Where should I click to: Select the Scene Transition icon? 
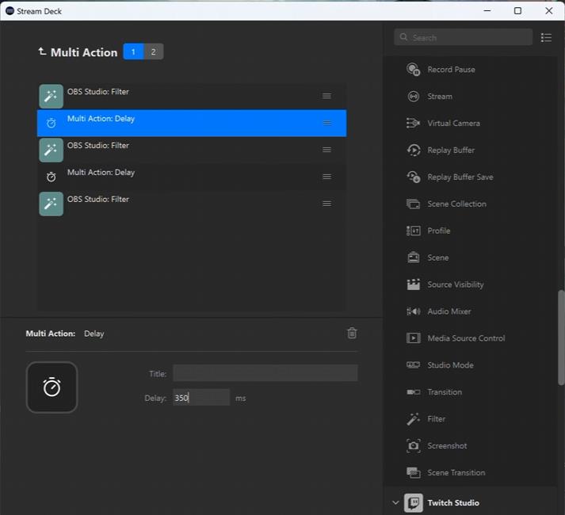pyautogui.click(x=414, y=472)
